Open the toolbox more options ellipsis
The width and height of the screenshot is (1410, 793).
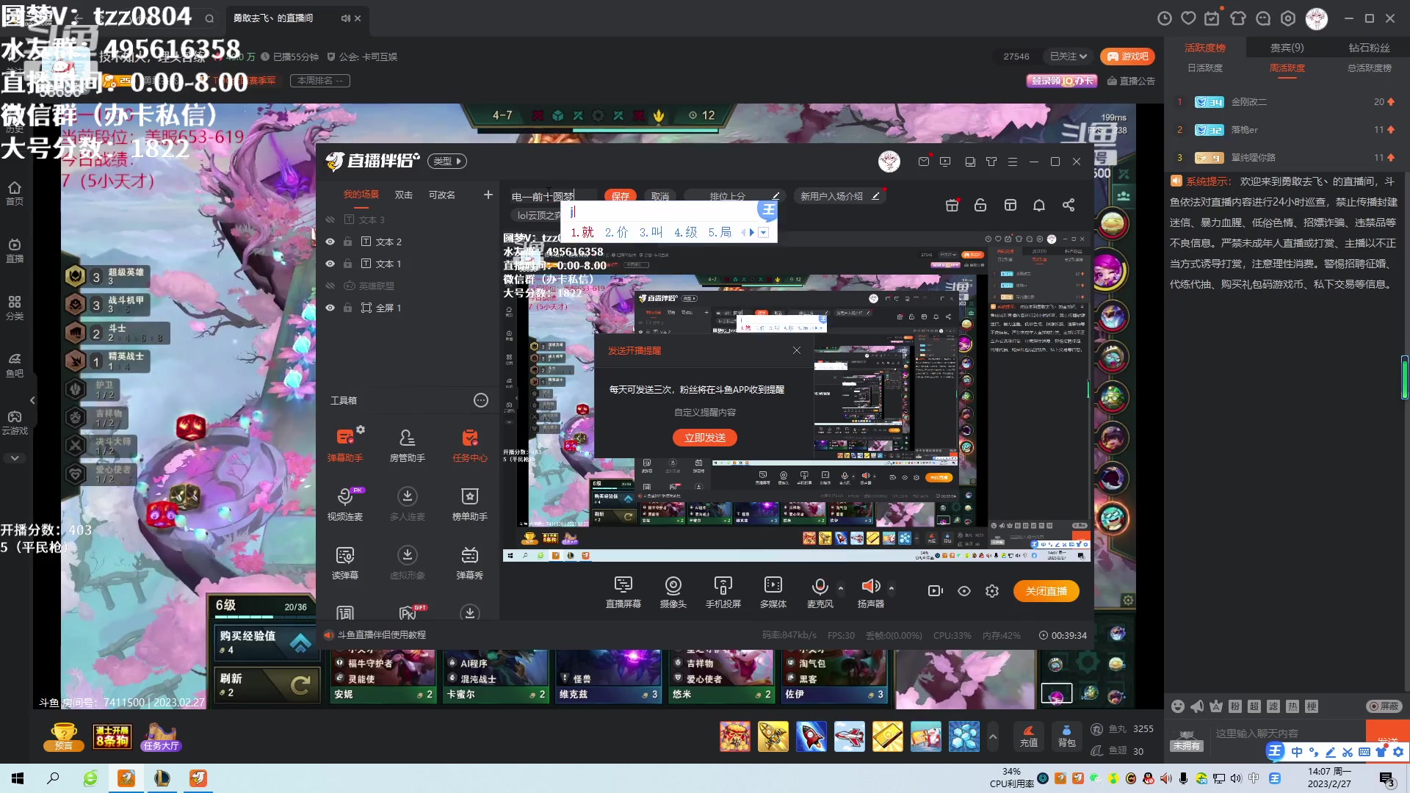[x=480, y=400]
